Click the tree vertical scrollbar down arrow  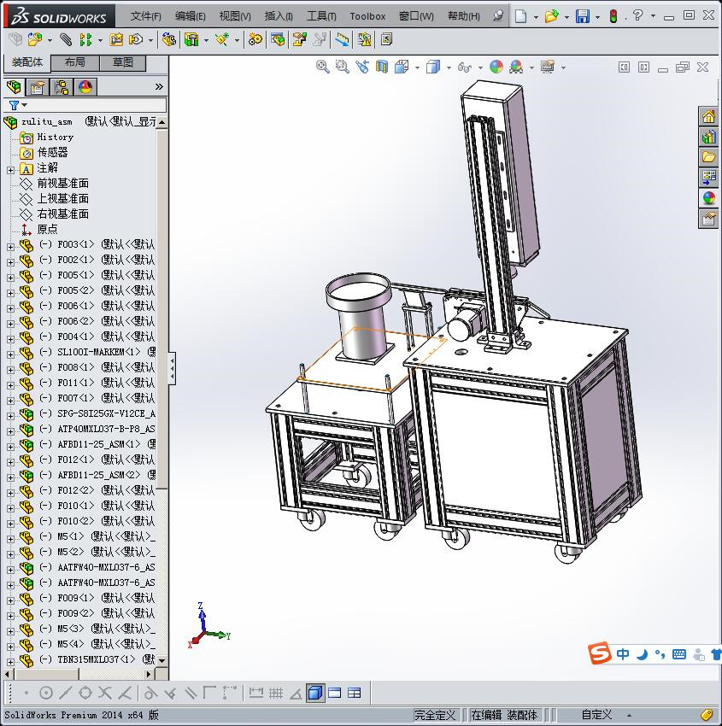point(162,661)
